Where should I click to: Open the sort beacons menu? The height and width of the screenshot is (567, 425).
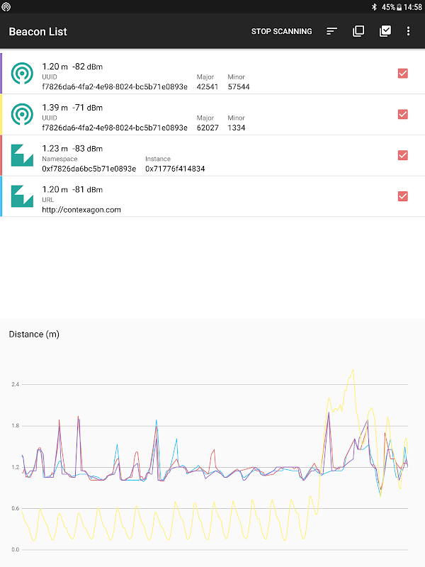tap(331, 31)
